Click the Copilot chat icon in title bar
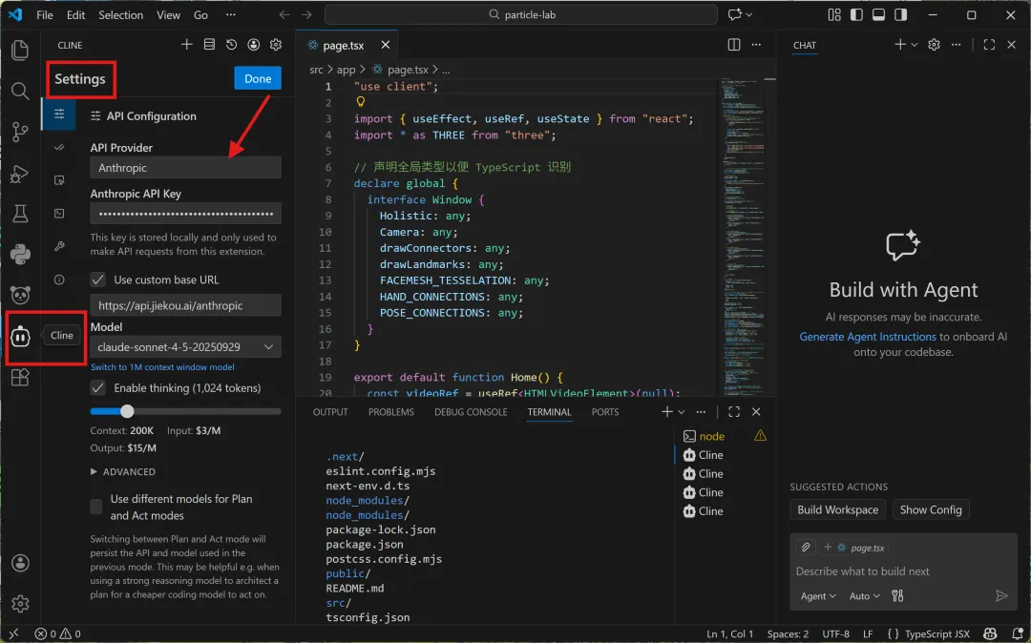 [734, 14]
